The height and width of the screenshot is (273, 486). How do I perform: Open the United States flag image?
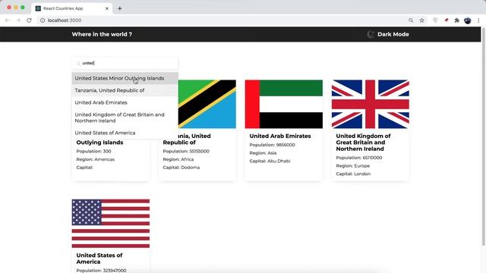[111, 224]
